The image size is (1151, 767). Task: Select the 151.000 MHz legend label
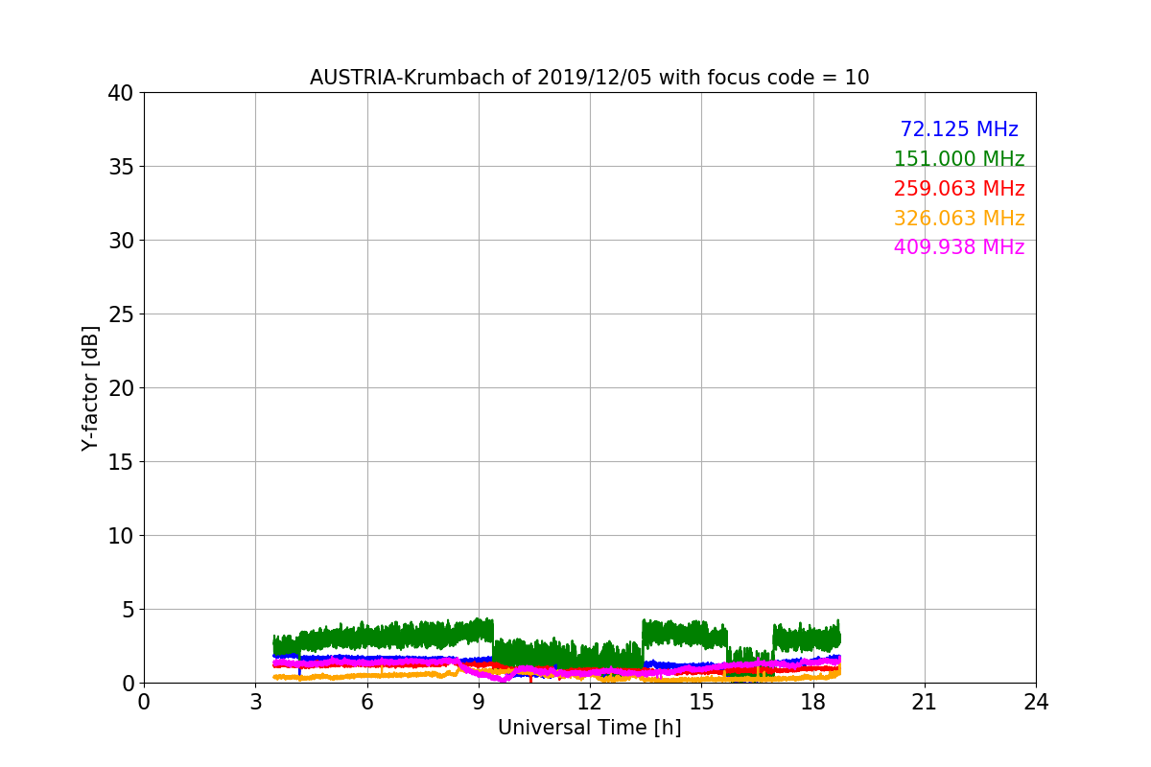coord(959,159)
